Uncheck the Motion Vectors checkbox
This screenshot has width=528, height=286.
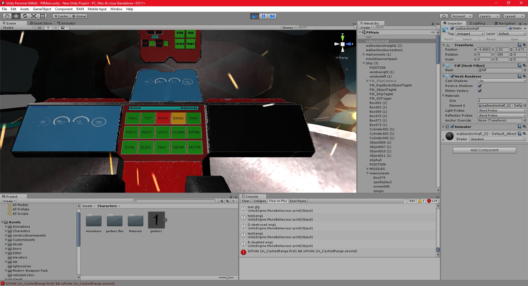(x=480, y=91)
